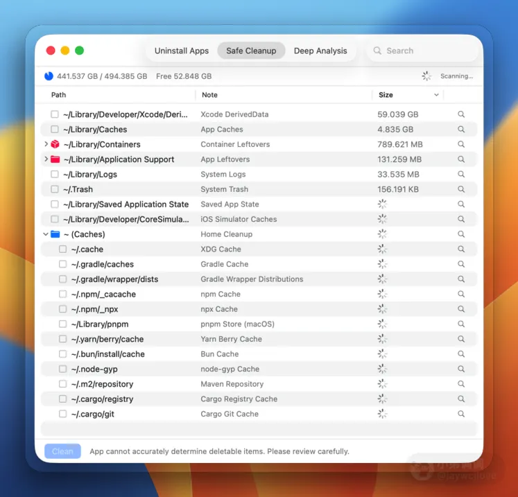The width and height of the screenshot is (518, 497).
Task: Select the ~/.gradle/caches checkbox
Action: (x=62, y=264)
